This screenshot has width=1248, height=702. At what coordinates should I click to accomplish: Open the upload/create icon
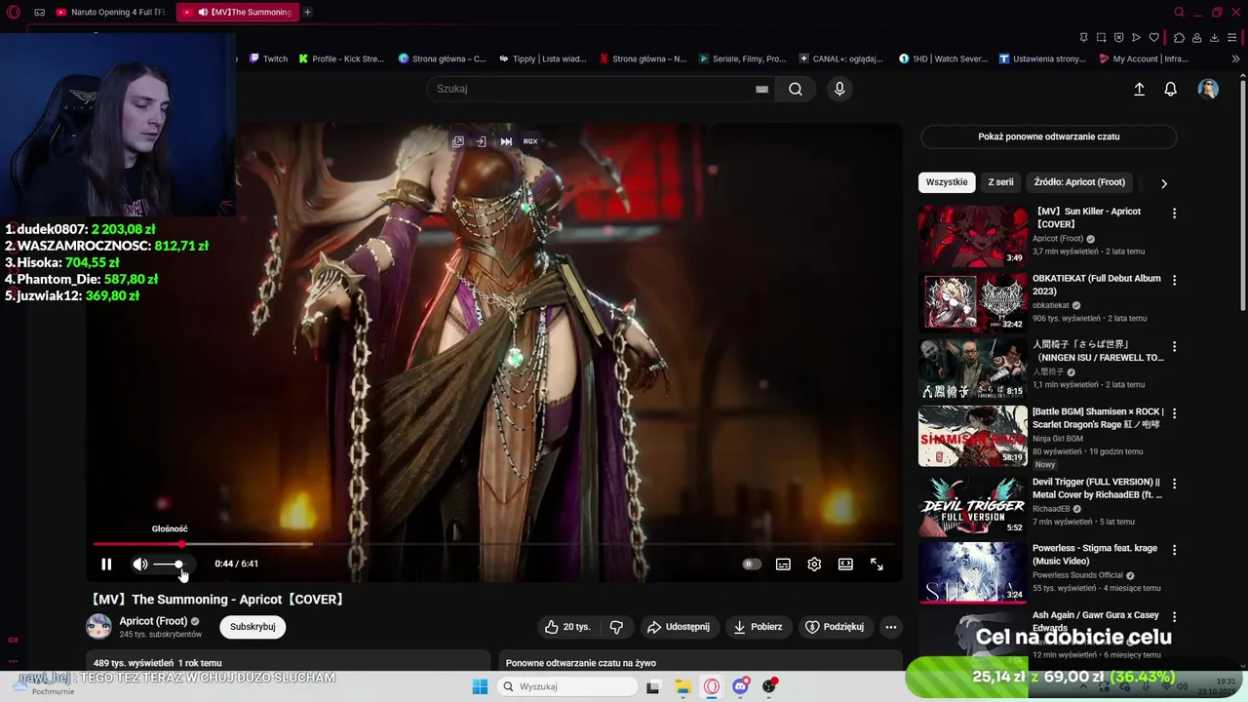pos(1139,89)
